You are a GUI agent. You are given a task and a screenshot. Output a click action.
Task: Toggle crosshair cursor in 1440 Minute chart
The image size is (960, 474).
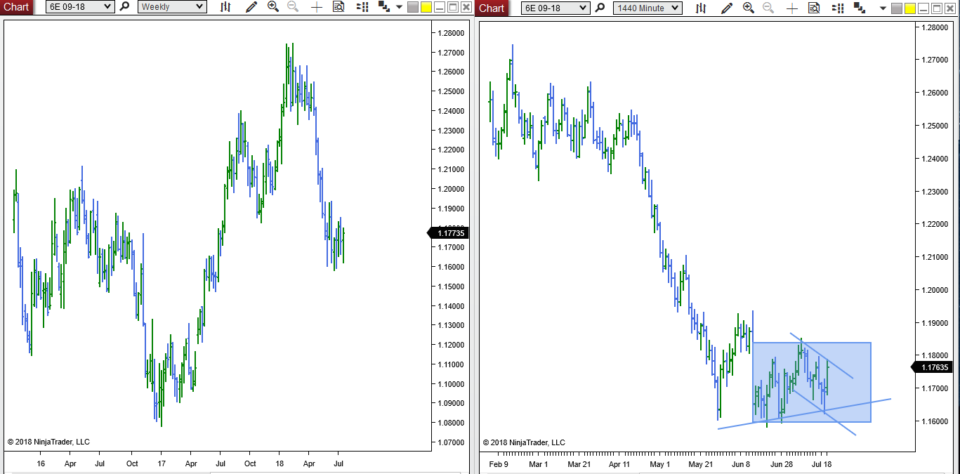click(x=792, y=8)
